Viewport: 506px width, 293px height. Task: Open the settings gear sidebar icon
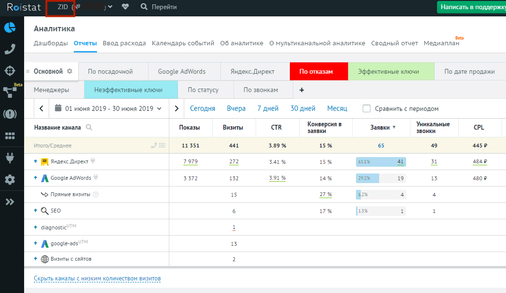coord(10,180)
